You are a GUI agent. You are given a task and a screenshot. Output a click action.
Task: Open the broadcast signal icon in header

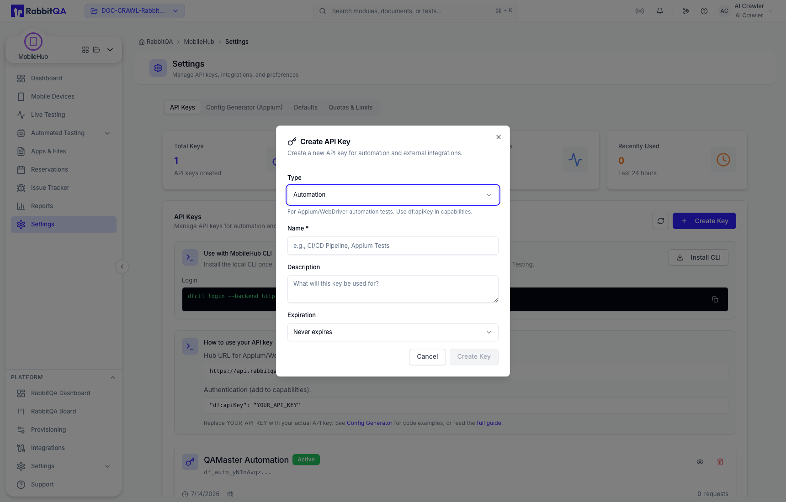pos(640,11)
